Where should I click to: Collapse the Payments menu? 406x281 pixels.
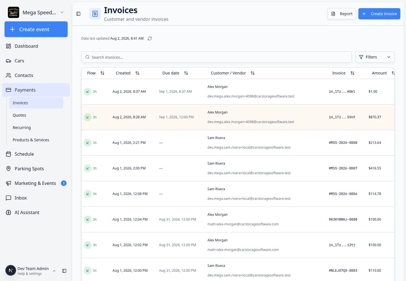pos(36,90)
